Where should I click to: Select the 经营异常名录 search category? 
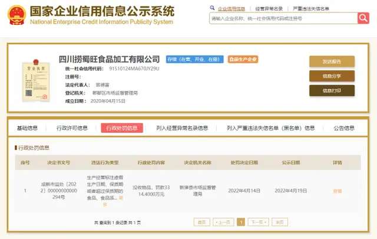pyautogui.click(x=269, y=9)
